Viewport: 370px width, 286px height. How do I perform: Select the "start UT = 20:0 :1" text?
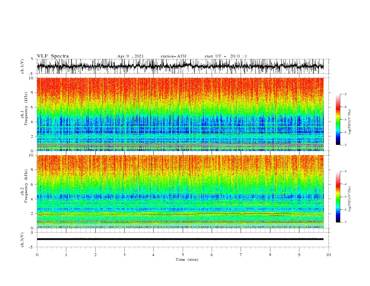226,56
